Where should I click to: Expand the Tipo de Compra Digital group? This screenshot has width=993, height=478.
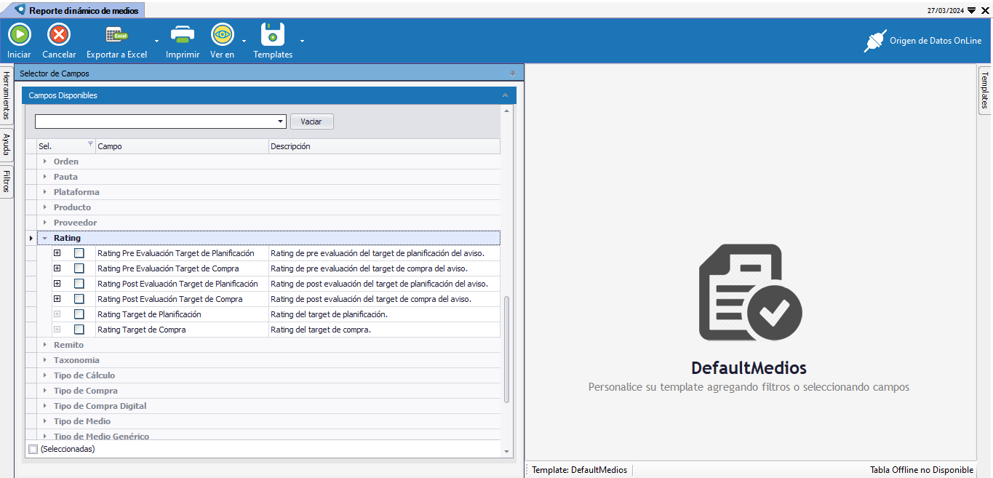point(45,406)
